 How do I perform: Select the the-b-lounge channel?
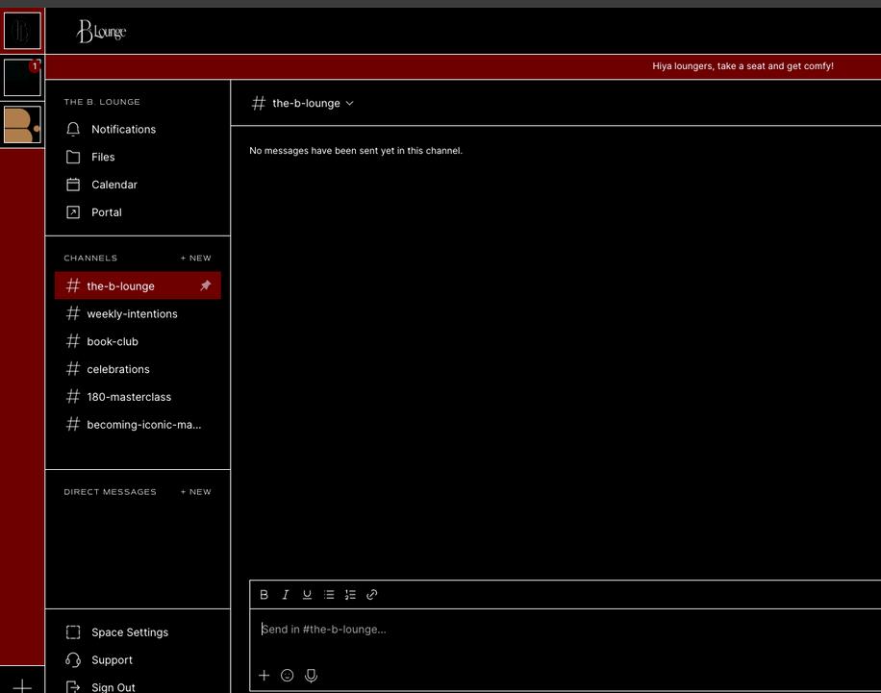tap(138, 285)
